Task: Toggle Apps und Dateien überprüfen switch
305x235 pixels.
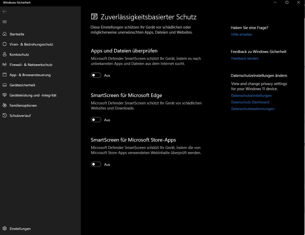Action: pos(96,75)
